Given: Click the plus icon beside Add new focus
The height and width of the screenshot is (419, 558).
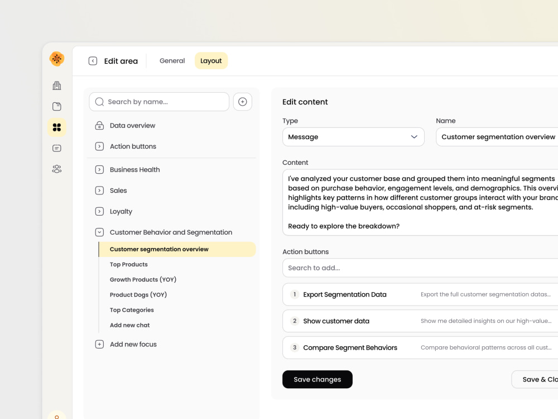Looking at the screenshot, I should [x=99, y=344].
